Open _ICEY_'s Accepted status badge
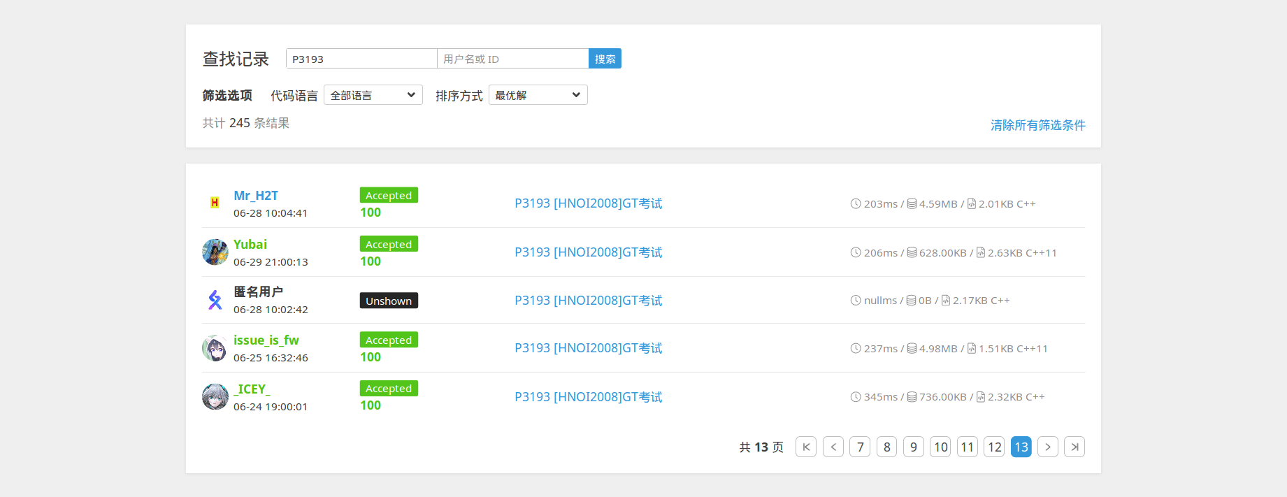The image size is (1287, 497). (x=389, y=389)
